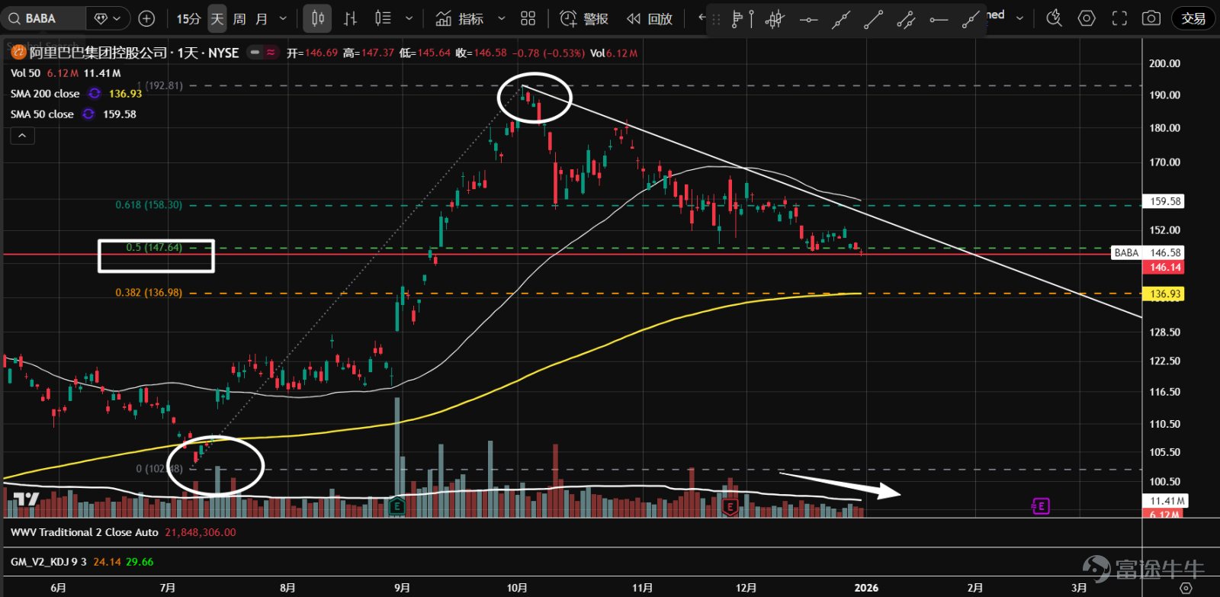Select the SMA 50 close legend
Viewport: 1220px width, 597px height.
tap(42, 114)
